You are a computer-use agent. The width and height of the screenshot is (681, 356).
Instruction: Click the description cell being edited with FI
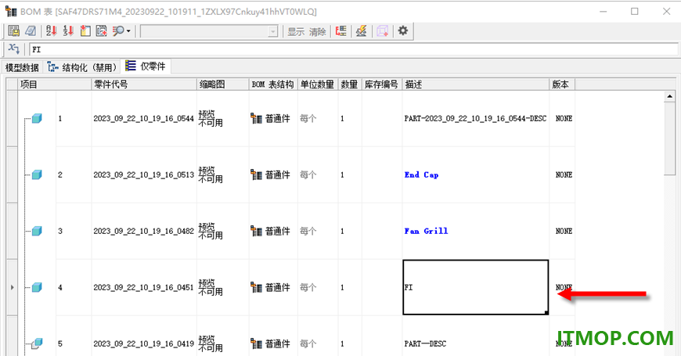(476, 287)
